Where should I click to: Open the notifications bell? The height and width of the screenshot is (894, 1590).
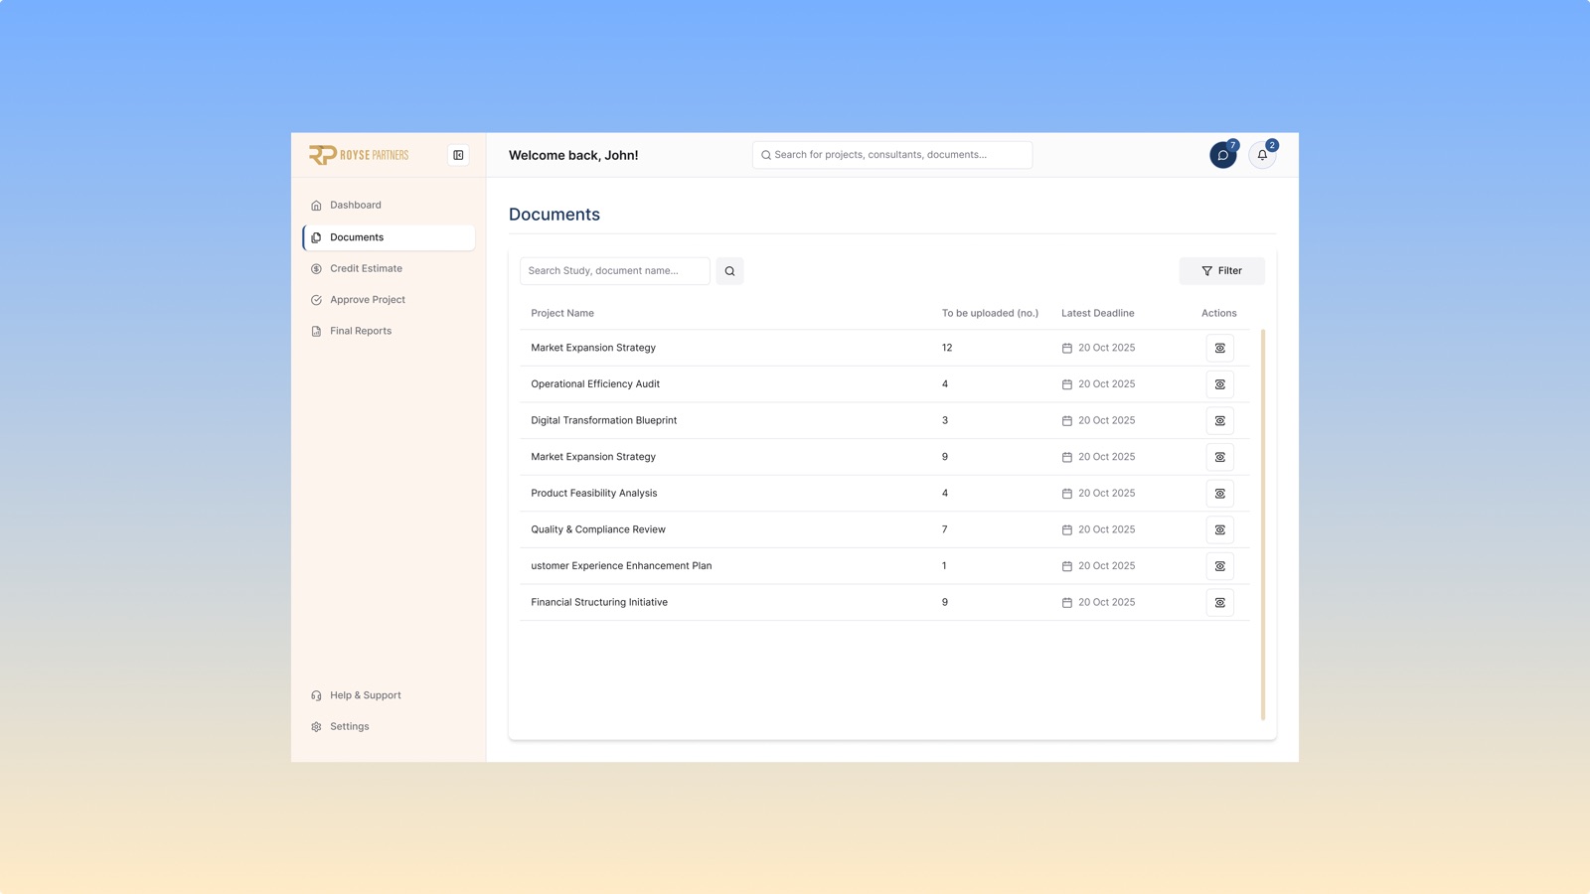1262,155
